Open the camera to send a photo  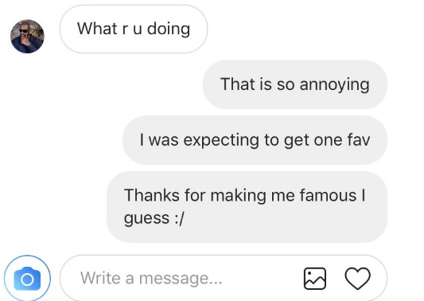pos(27,279)
